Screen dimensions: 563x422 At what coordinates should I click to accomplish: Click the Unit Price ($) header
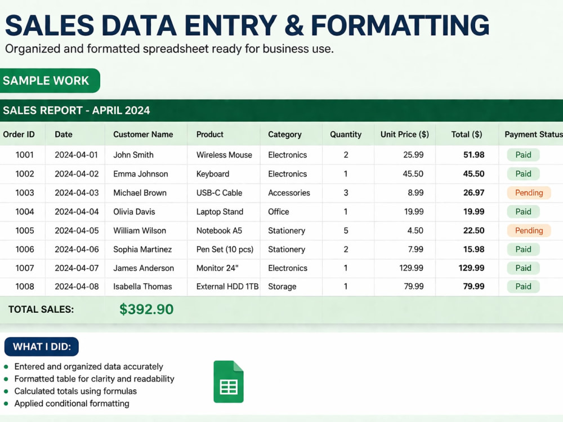[x=405, y=135]
